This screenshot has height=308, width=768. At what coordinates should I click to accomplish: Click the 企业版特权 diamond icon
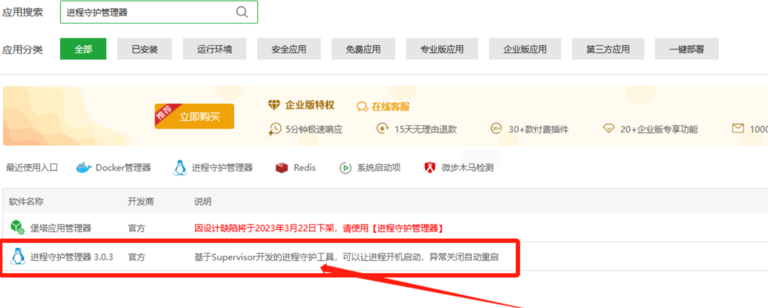(x=274, y=105)
